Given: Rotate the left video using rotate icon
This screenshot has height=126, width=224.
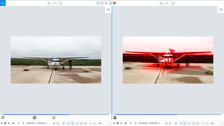Looking at the screenshot, I should (77, 123).
